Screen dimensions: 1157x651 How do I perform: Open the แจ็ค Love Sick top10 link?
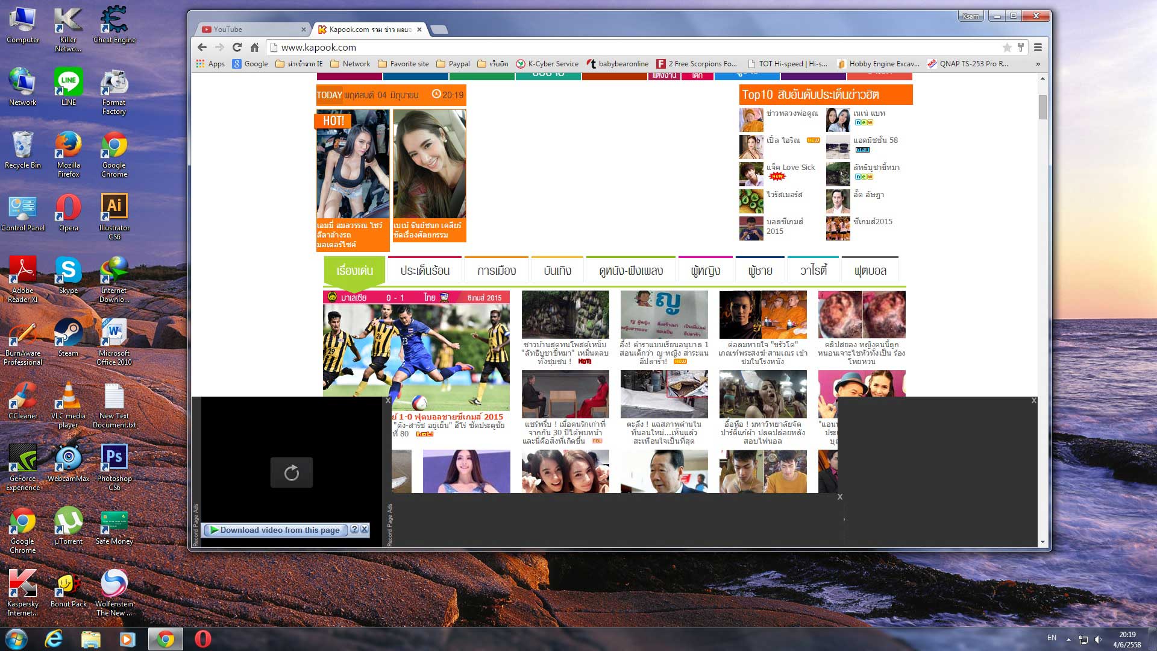pyautogui.click(x=790, y=168)
